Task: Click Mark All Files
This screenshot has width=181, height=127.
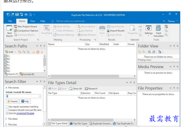Action: [x=62, y=27]
